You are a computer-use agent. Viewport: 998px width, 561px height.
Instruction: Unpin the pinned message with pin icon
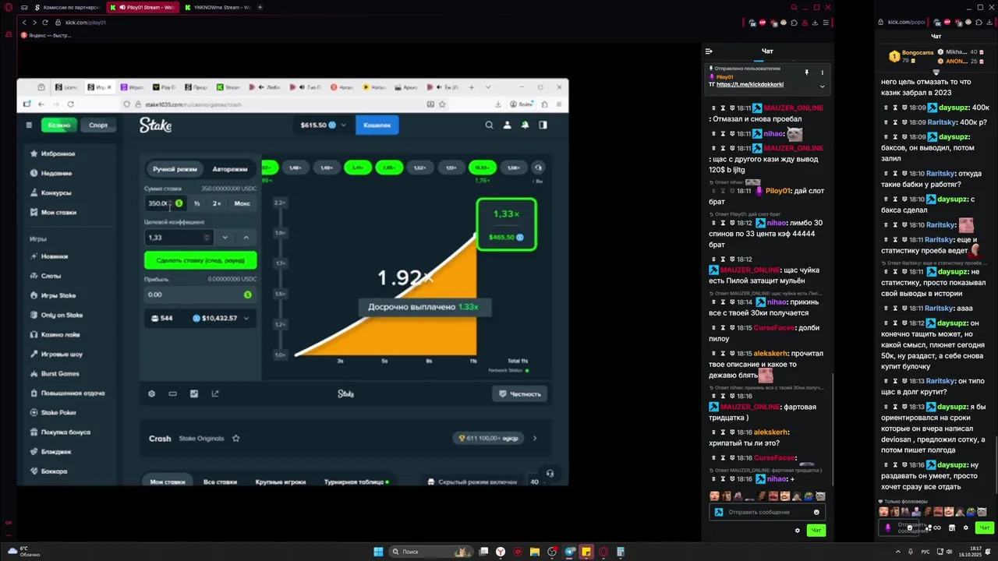pyautogui.click(x=806, y=72)
